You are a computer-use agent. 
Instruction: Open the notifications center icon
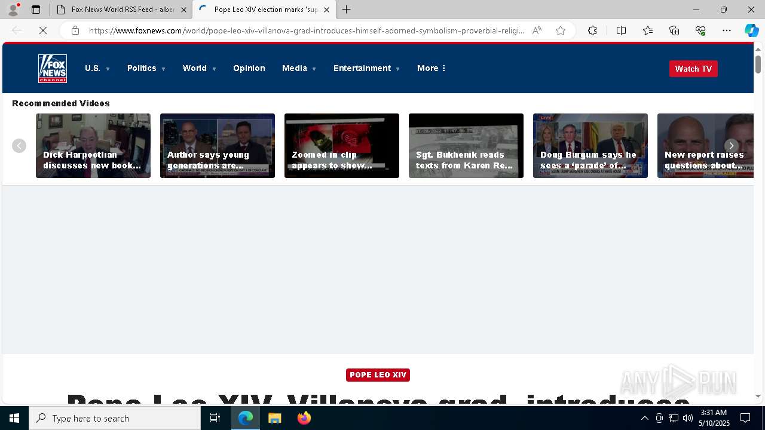point(745,418)
